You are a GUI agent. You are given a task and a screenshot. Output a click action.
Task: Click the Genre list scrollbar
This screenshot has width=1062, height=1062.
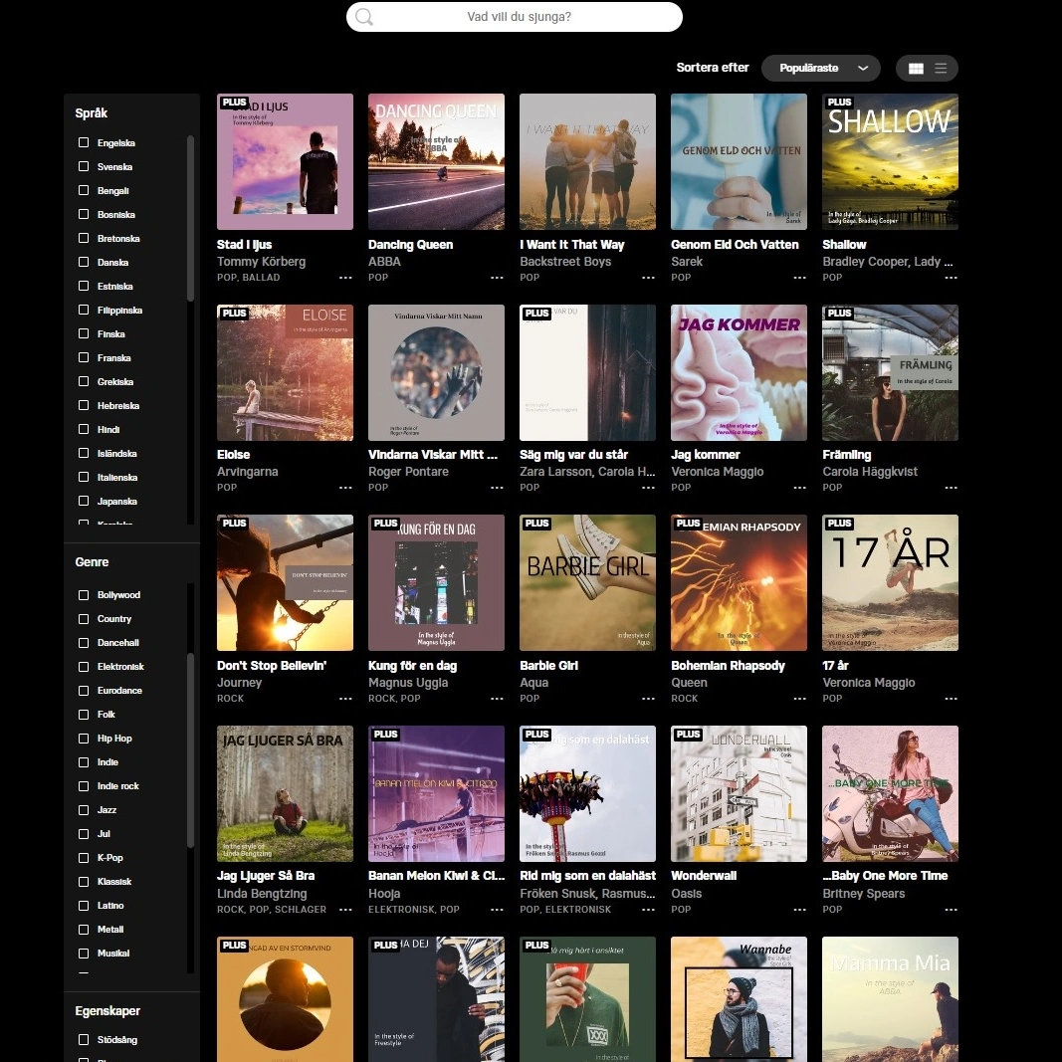point(190,750)
